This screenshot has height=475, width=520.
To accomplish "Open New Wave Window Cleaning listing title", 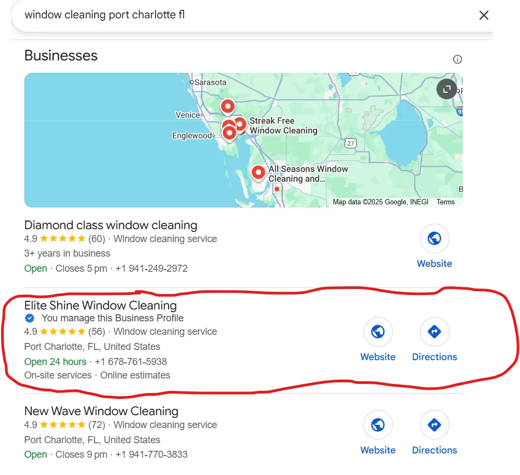I will 102,411.
